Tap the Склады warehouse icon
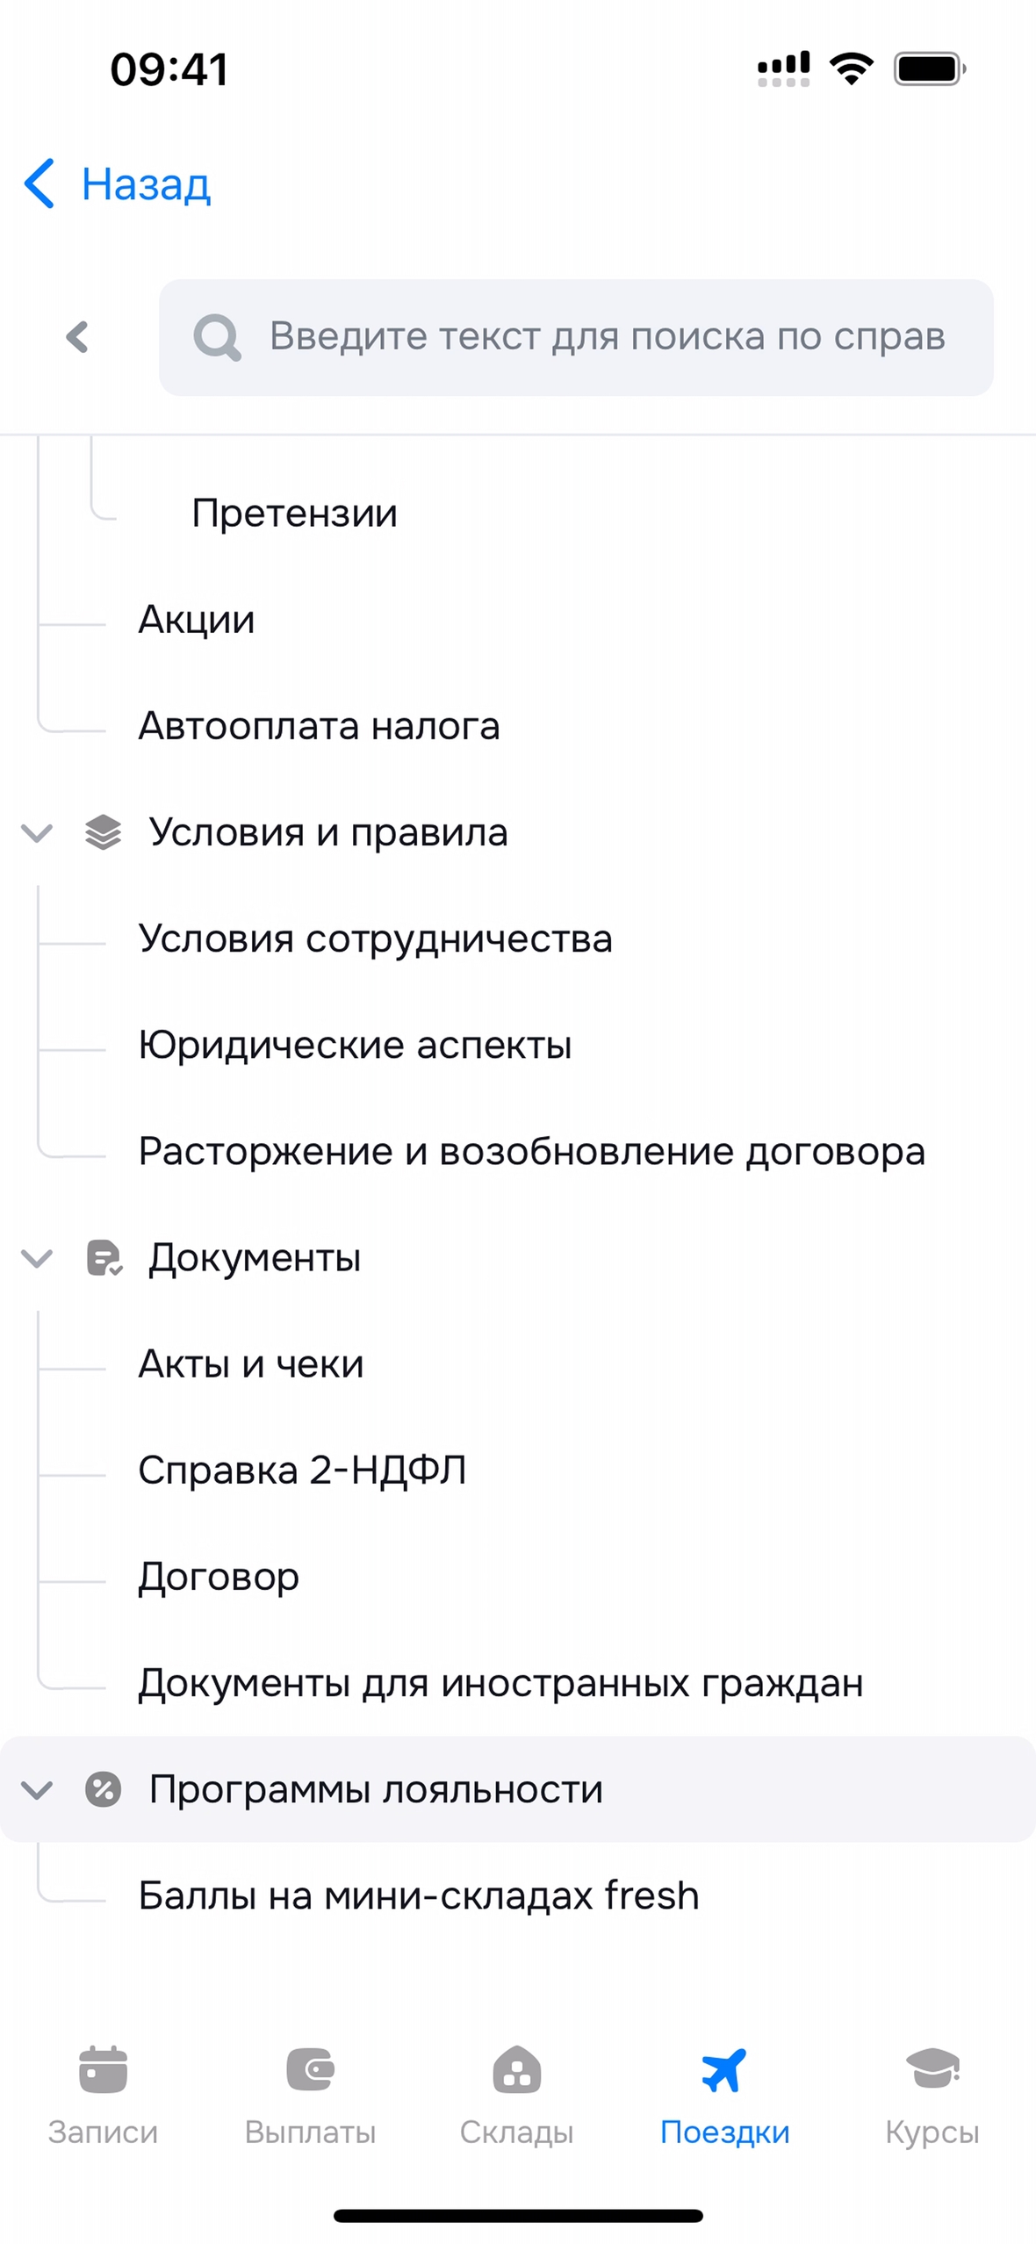The height and width of the screenshot is (2244, 1036). tap(517, 2069)
